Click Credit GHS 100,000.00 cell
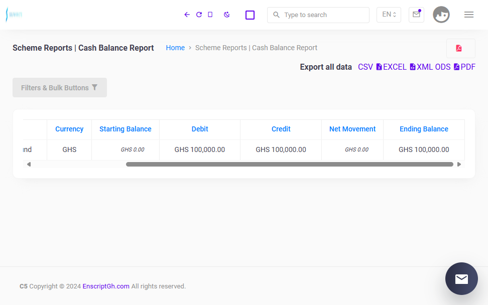The image size is (488, 305). coord(281,149)
